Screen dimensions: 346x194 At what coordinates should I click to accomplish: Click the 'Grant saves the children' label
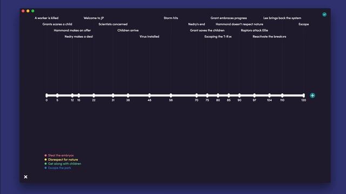(207, 30)
